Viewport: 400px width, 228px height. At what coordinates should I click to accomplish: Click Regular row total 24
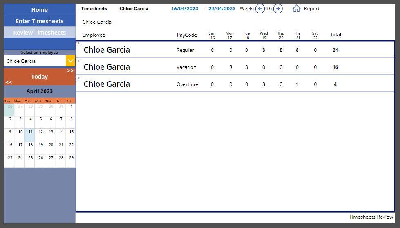pos(335,50)
